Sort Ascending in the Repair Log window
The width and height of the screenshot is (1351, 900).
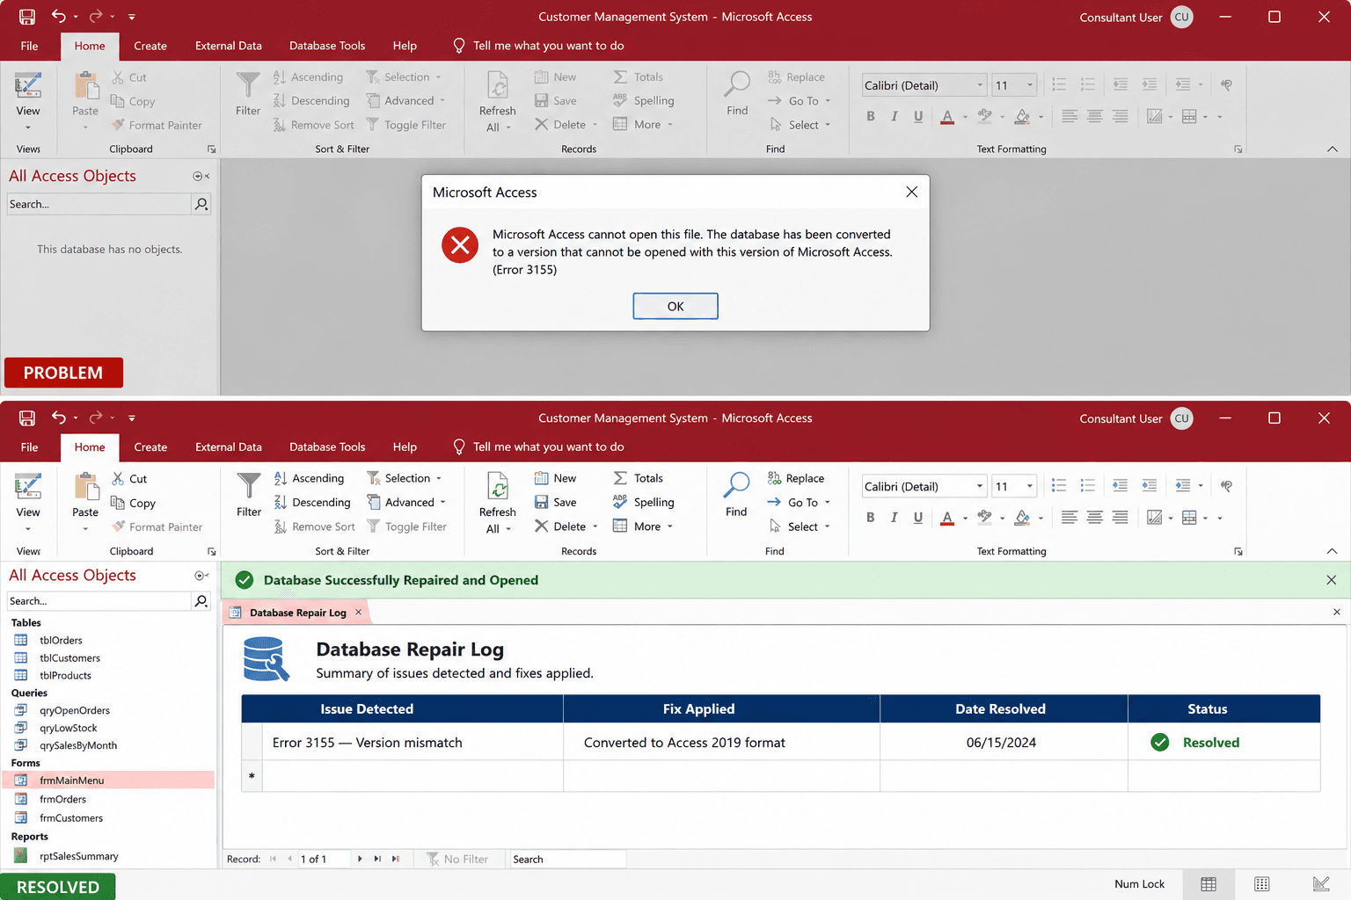[x=309, y=478]
